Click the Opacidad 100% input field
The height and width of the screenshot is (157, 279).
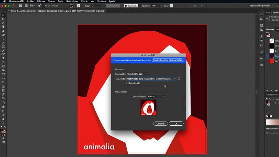(155, 6)
